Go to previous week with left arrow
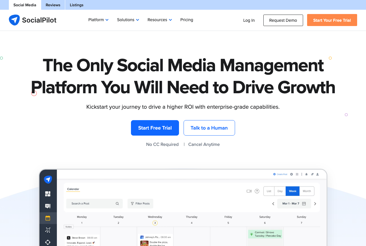 pyautogui.click(x=273, y=204)
